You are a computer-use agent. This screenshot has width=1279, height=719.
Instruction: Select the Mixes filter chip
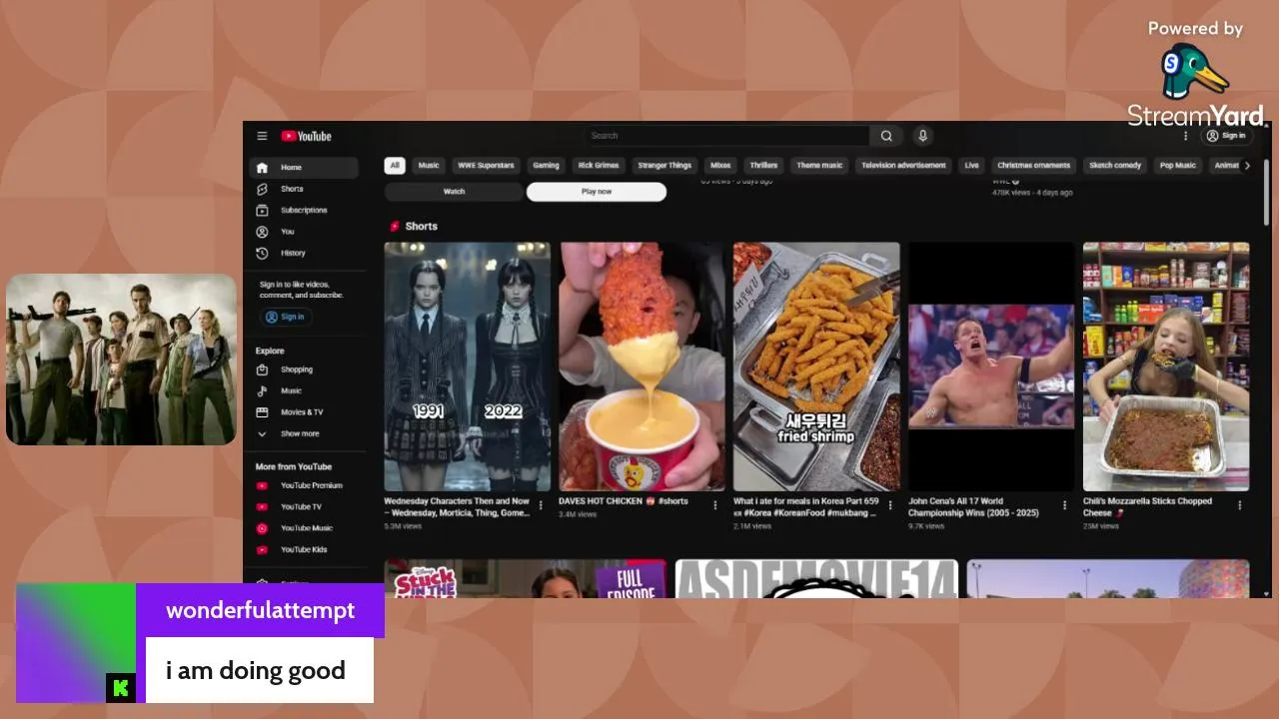click(720, 166)
